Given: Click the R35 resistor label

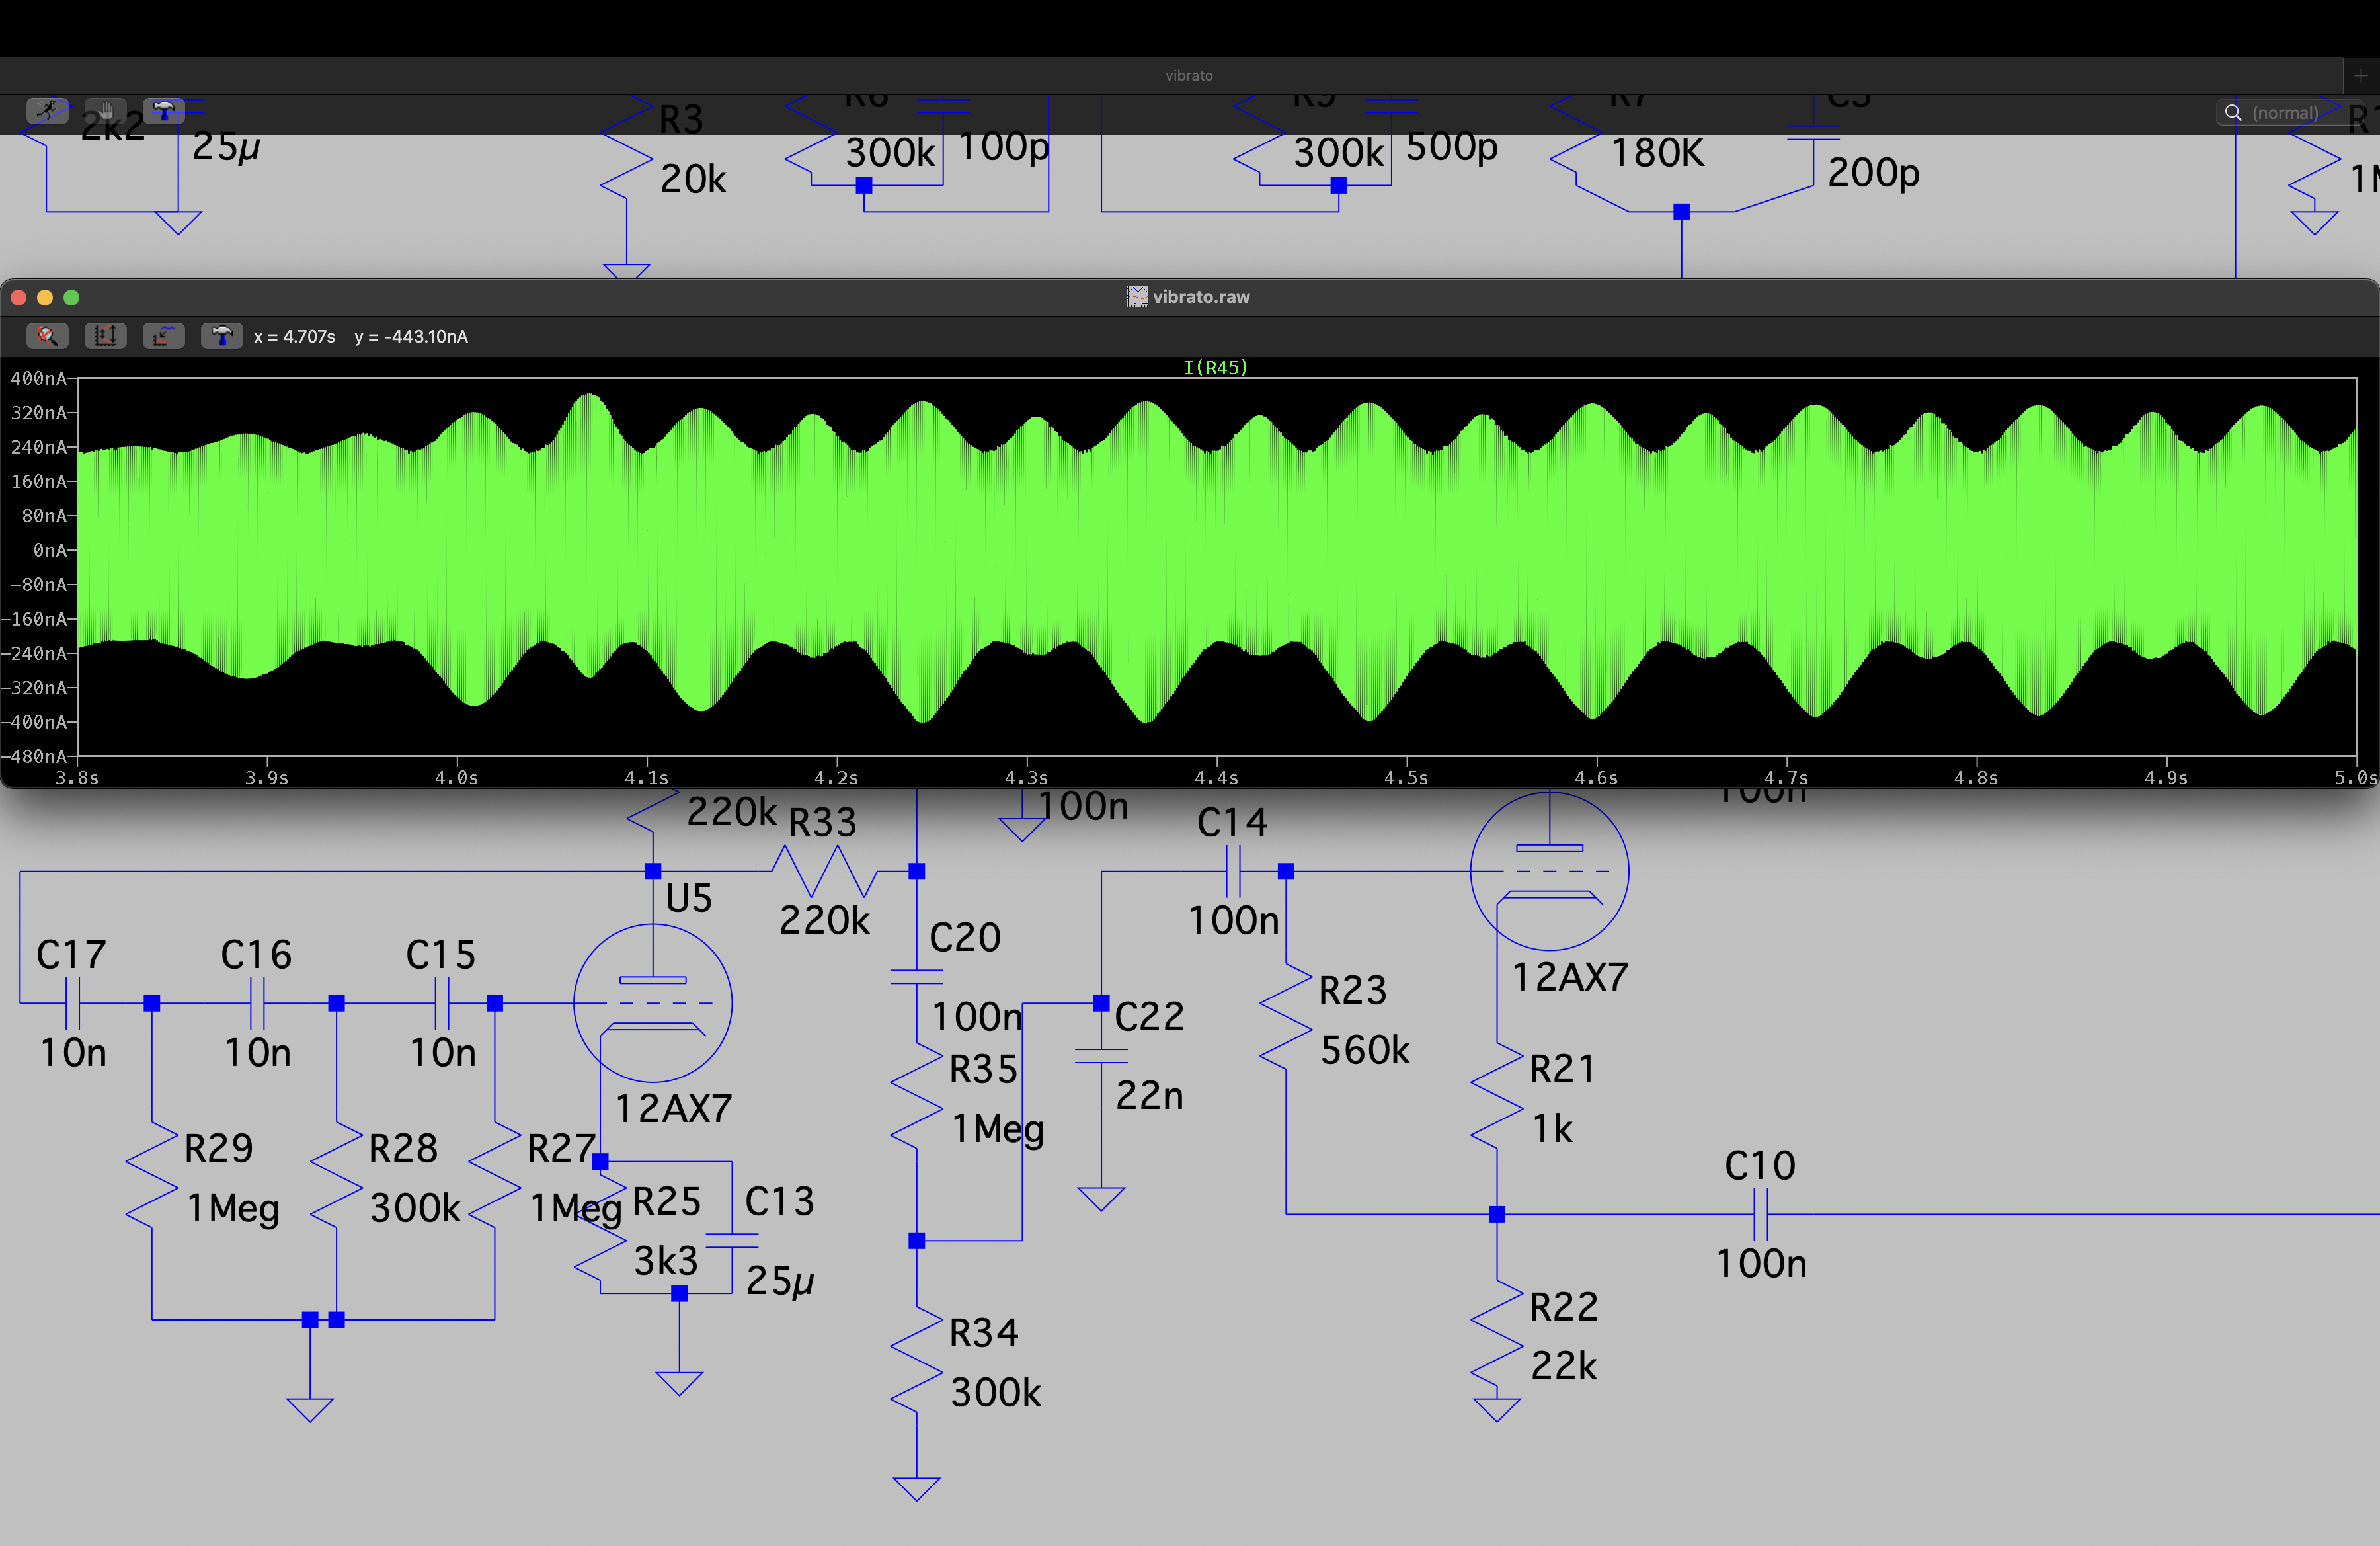Looking at the screenshot, I should coord(983,1069).
